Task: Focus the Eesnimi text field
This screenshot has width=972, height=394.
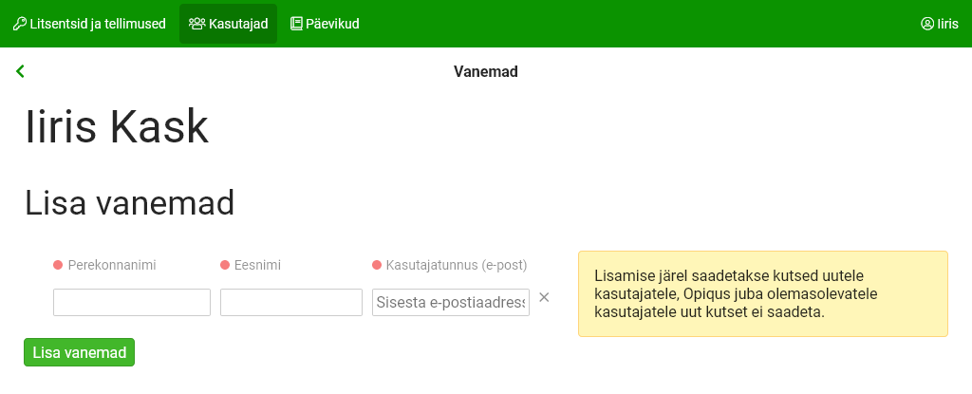Action: (291, 302)
